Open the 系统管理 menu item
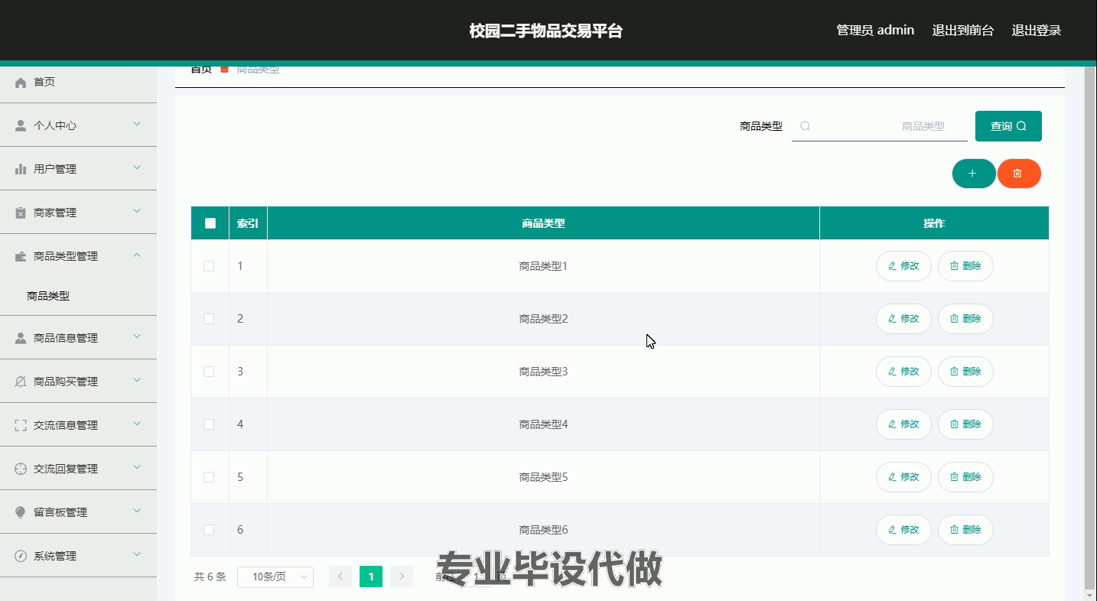The width and height of the screenshot is (1097, 601). (78, 556)
